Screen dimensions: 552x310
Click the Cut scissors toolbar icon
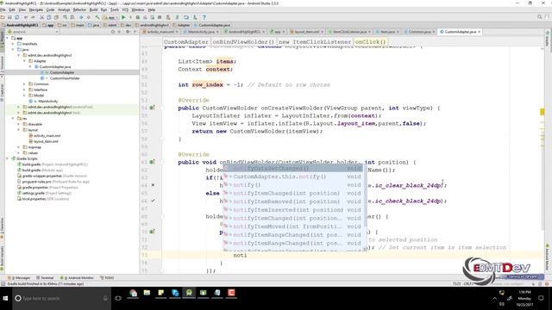click(x=42, y=17)
